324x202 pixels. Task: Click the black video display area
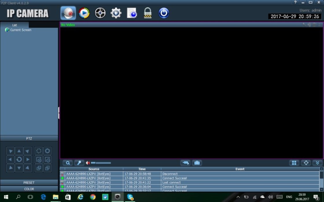[x=192, y=93]
